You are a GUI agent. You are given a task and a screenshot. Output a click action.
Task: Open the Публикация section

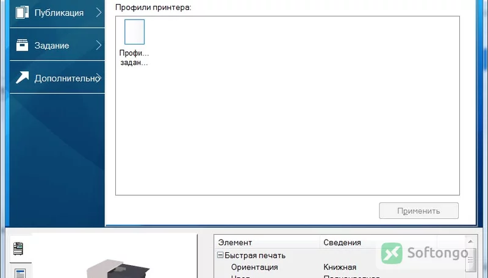tap(57, 13)
